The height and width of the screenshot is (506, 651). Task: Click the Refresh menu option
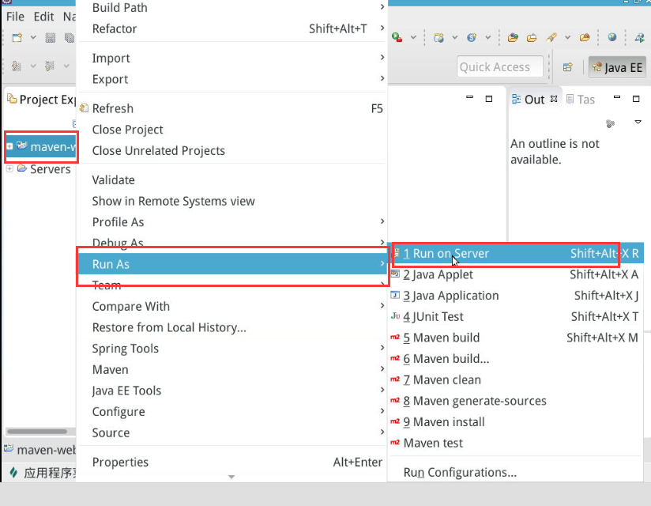(113, 108)
